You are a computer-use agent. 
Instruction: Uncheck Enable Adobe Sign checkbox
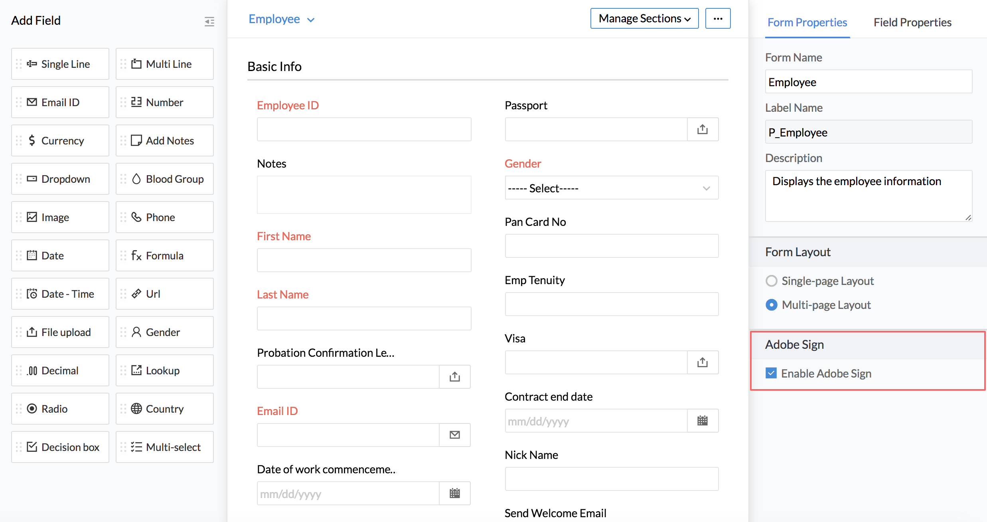[771, 373]
